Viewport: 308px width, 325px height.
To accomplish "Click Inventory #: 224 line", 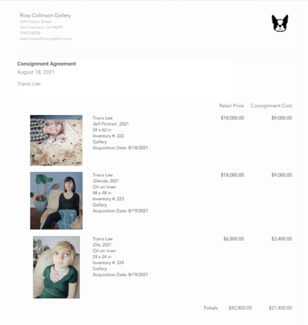I will [x=108, y=263].
